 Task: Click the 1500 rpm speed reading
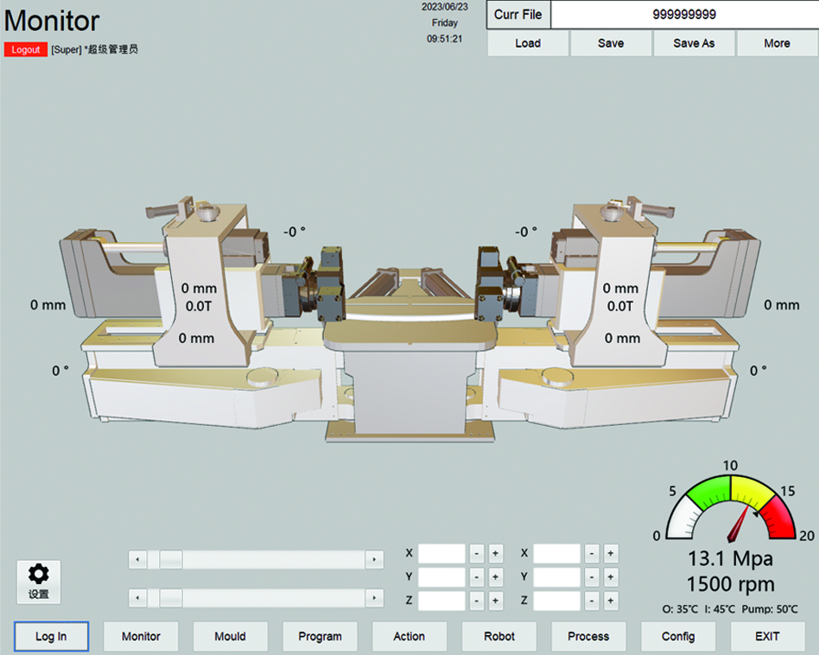pyautogui.click(x=730, y=584)
